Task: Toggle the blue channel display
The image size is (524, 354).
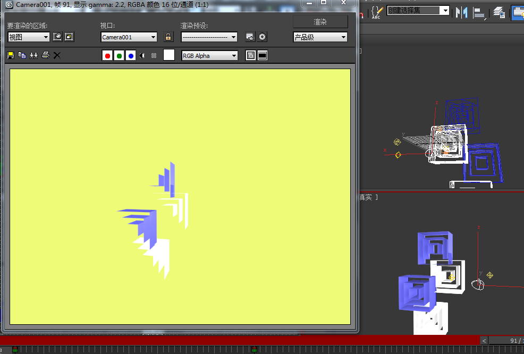Action: click(x=131, y=55)
